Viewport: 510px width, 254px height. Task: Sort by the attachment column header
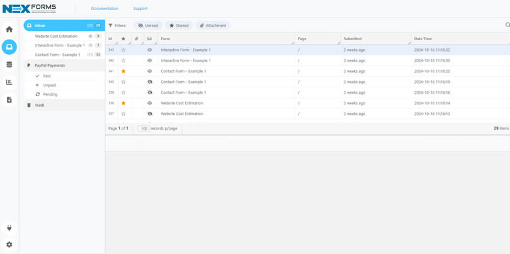pos(138,38)
